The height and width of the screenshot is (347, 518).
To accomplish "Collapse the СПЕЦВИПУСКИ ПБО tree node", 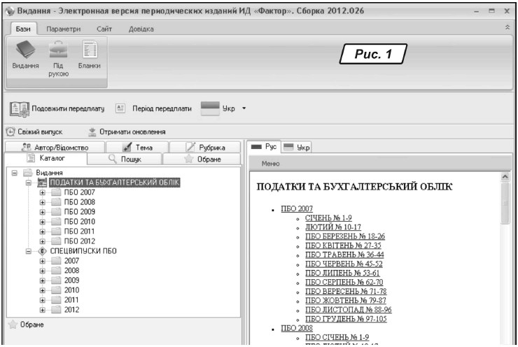I will [30, 250].
